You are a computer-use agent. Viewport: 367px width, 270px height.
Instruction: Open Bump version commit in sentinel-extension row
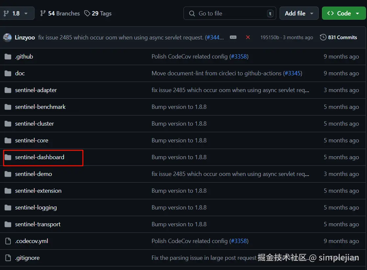coord(179,191)
